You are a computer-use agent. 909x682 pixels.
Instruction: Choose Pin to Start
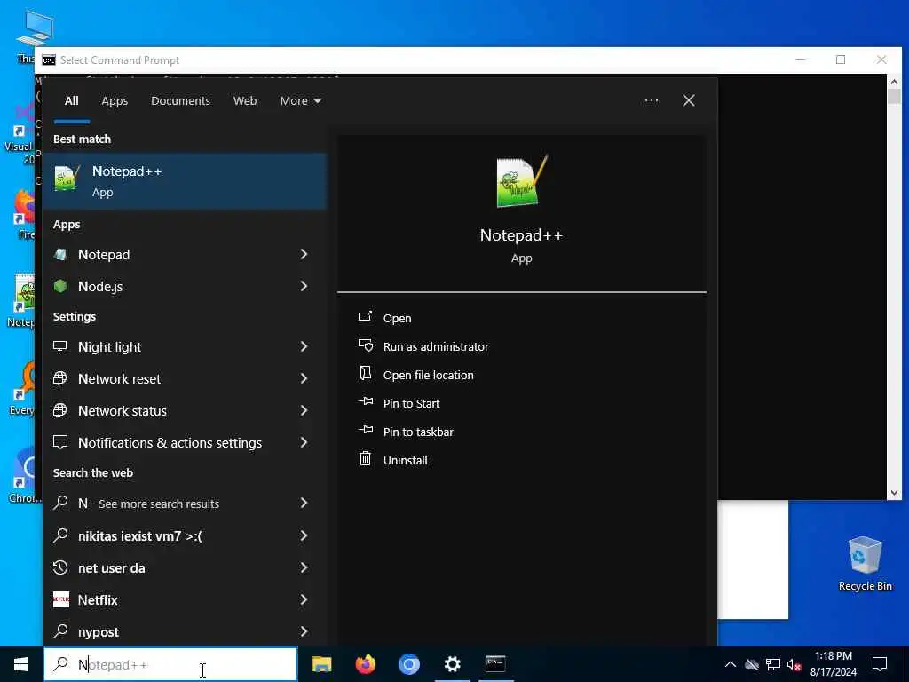click(412, 404)
